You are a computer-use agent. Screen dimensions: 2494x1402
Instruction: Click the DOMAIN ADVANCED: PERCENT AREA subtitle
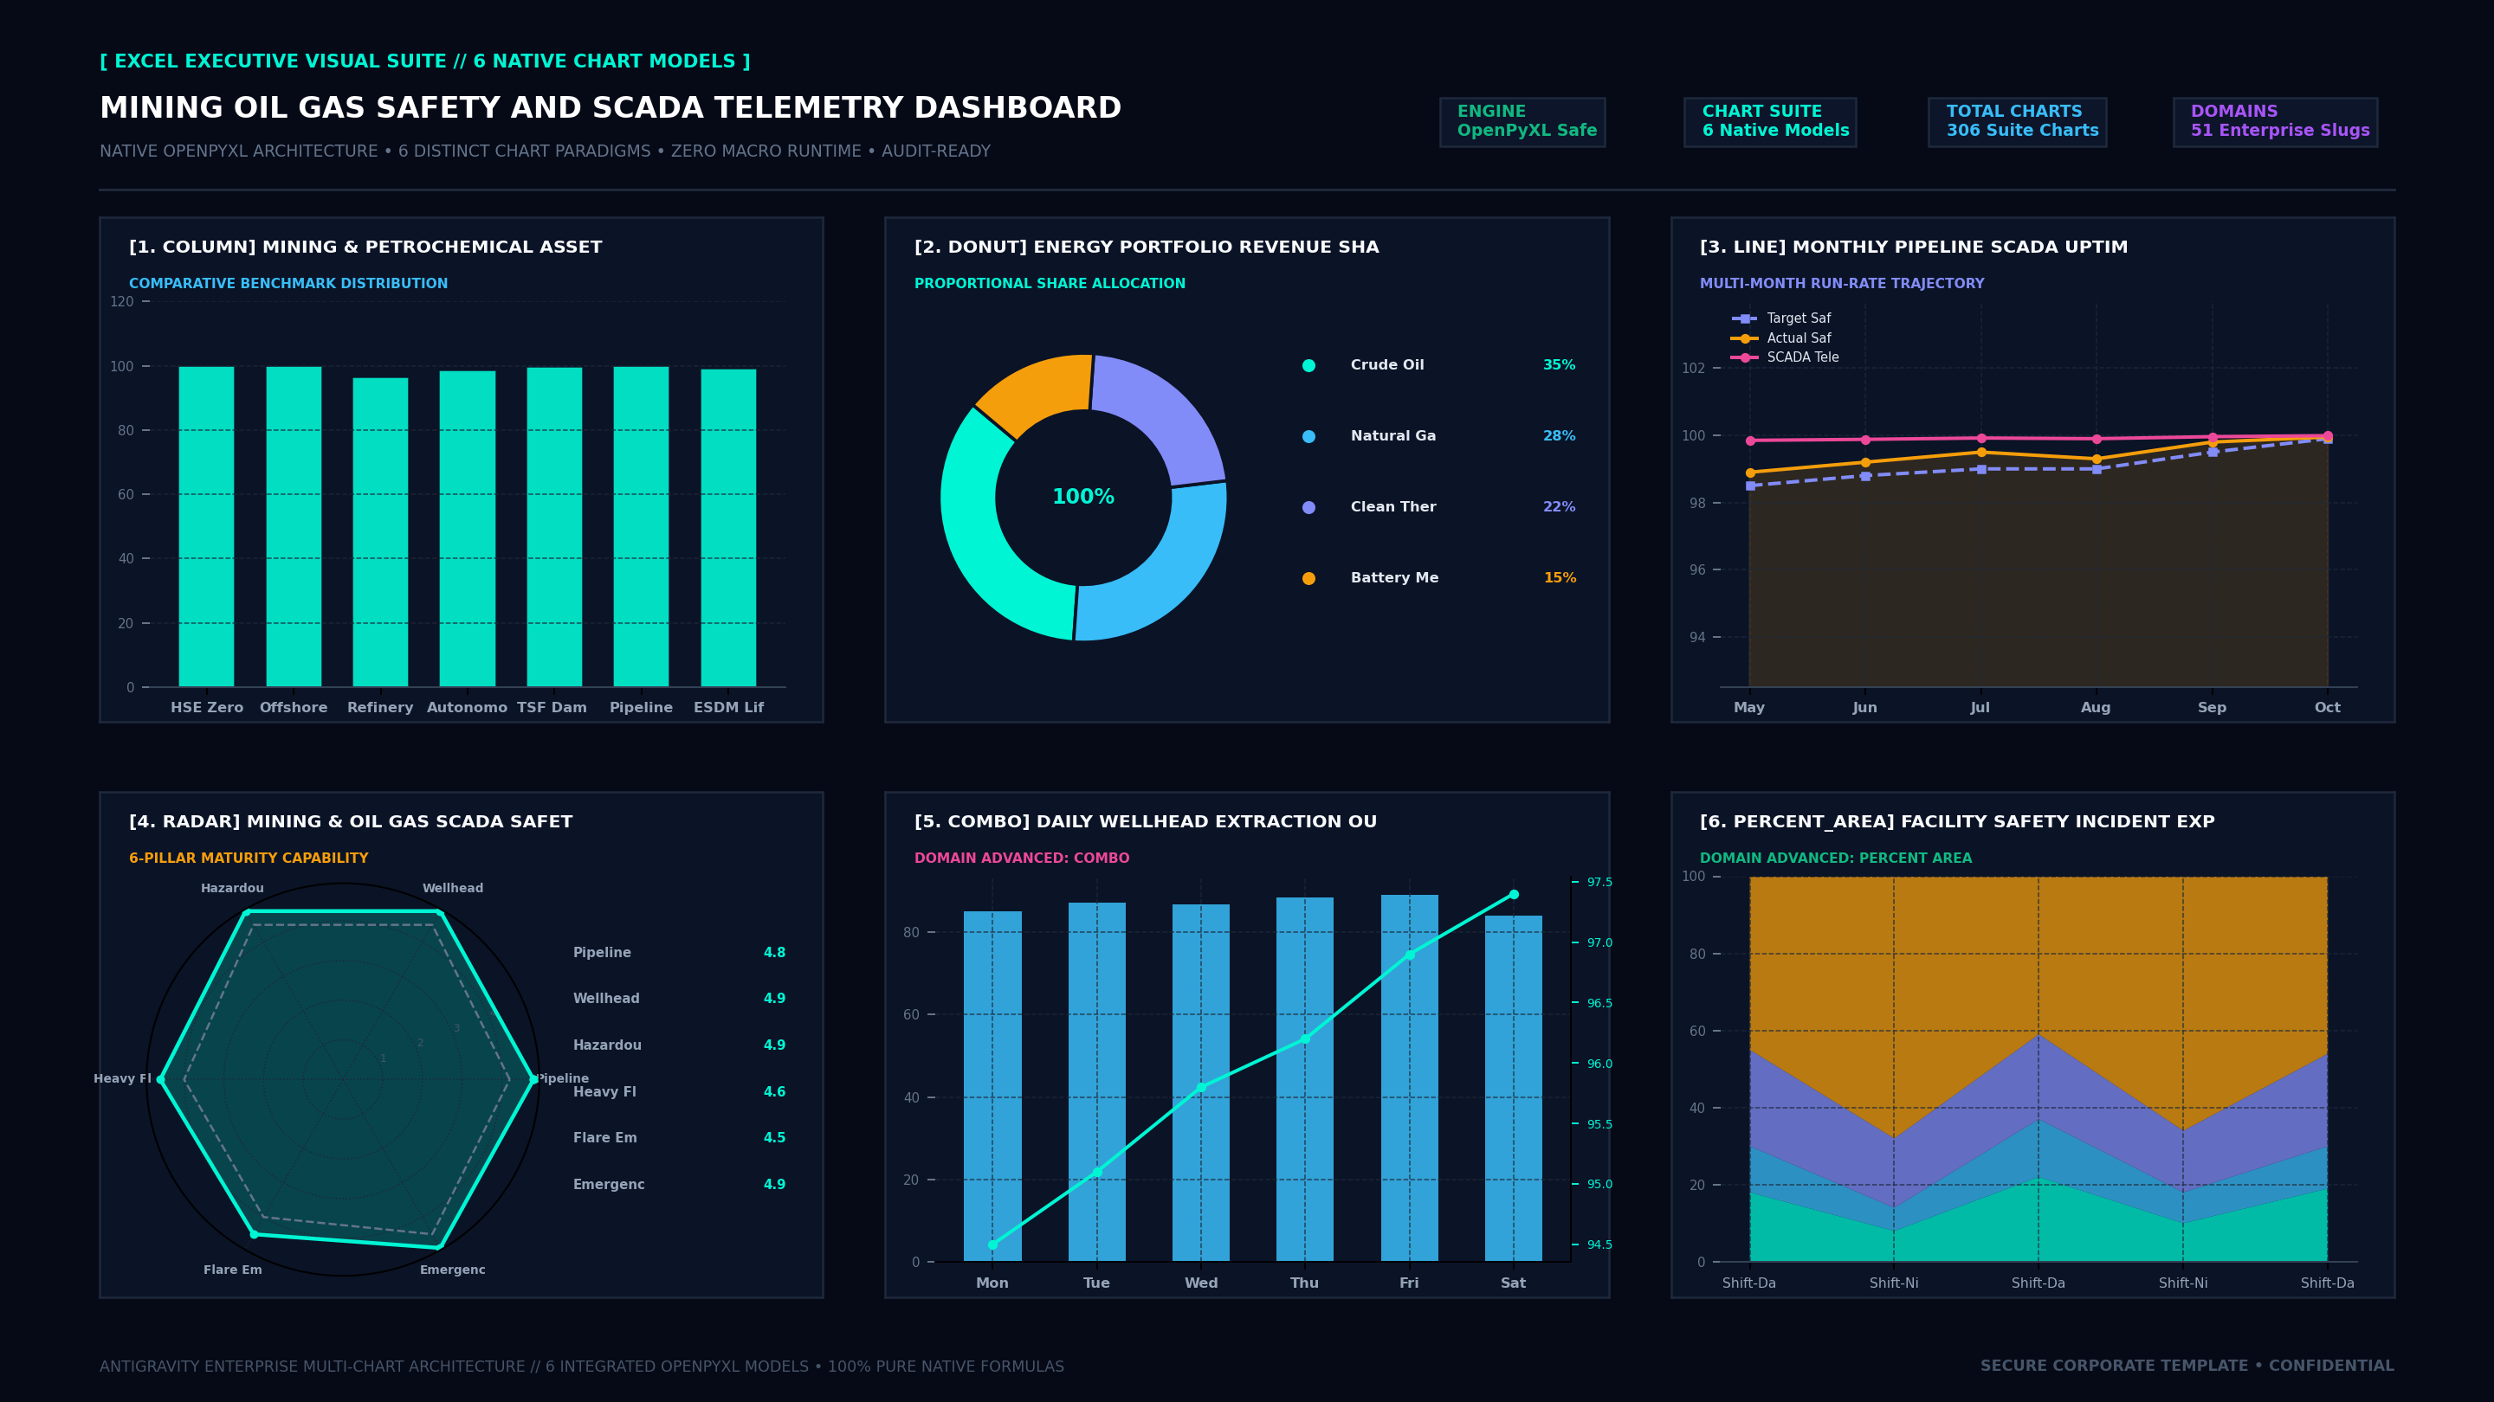coord(1836,859)
